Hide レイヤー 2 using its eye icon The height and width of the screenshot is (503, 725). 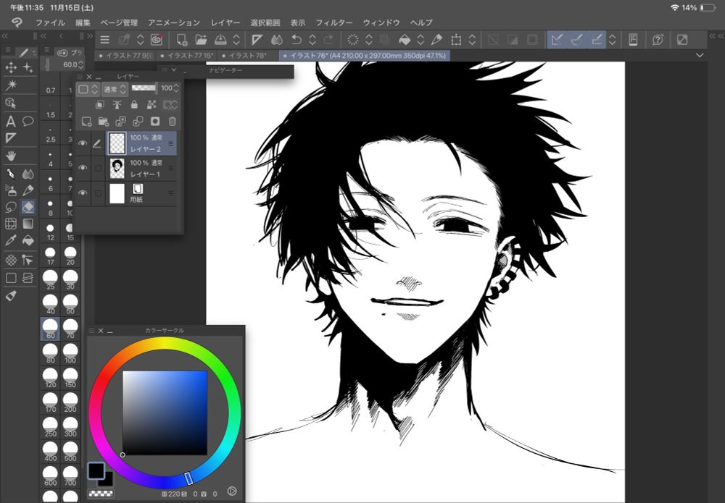coord(83,143)
